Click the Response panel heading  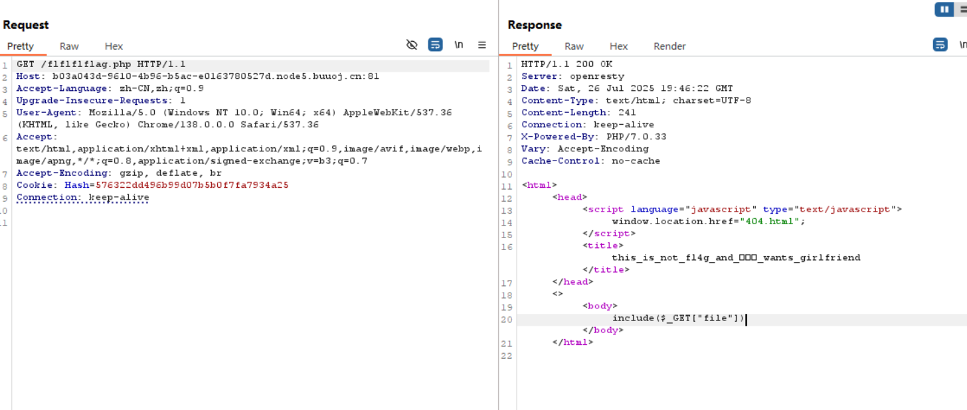click(x=535, y=25)
